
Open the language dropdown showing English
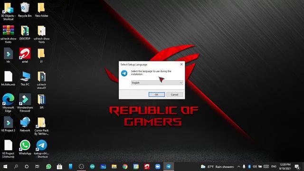tap(157, 83)
